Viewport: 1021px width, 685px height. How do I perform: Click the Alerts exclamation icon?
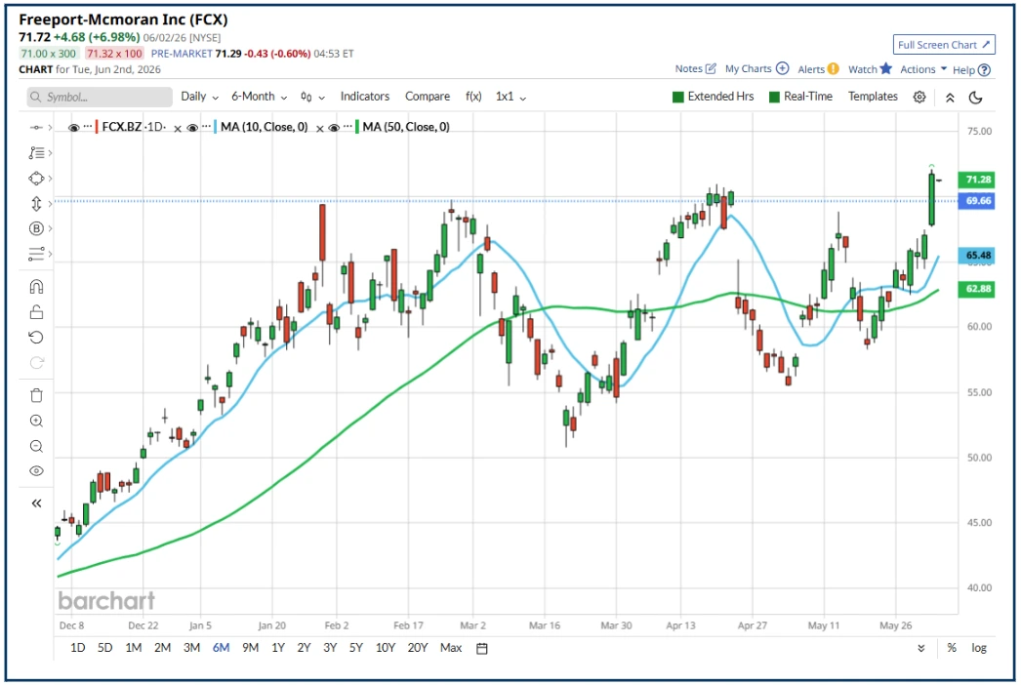click(833, 69)
